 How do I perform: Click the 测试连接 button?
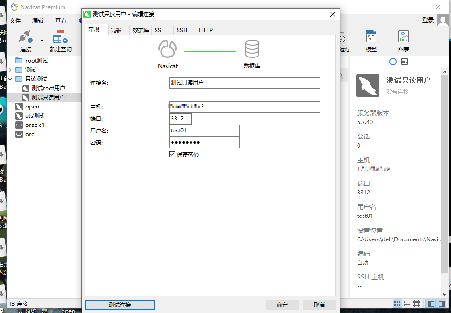[120, 305]
